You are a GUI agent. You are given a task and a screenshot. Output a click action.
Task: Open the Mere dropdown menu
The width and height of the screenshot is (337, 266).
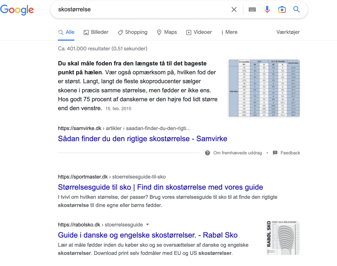(229, 32)
